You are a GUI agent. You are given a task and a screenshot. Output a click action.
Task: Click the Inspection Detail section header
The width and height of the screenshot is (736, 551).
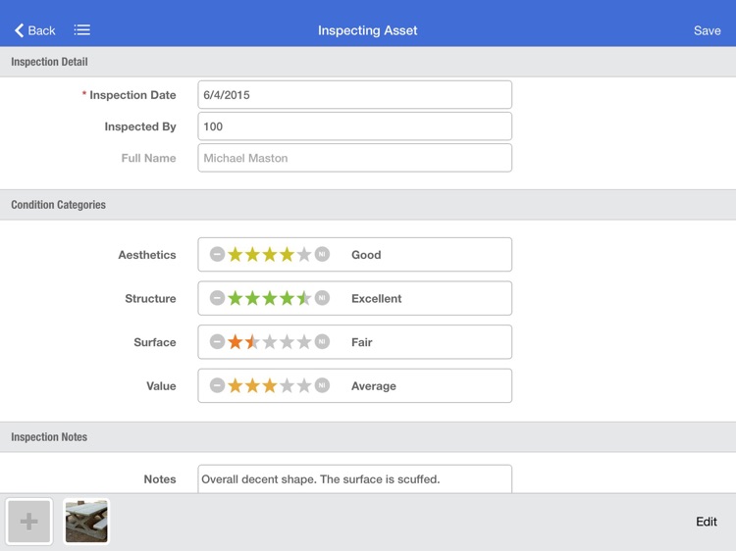368,62
